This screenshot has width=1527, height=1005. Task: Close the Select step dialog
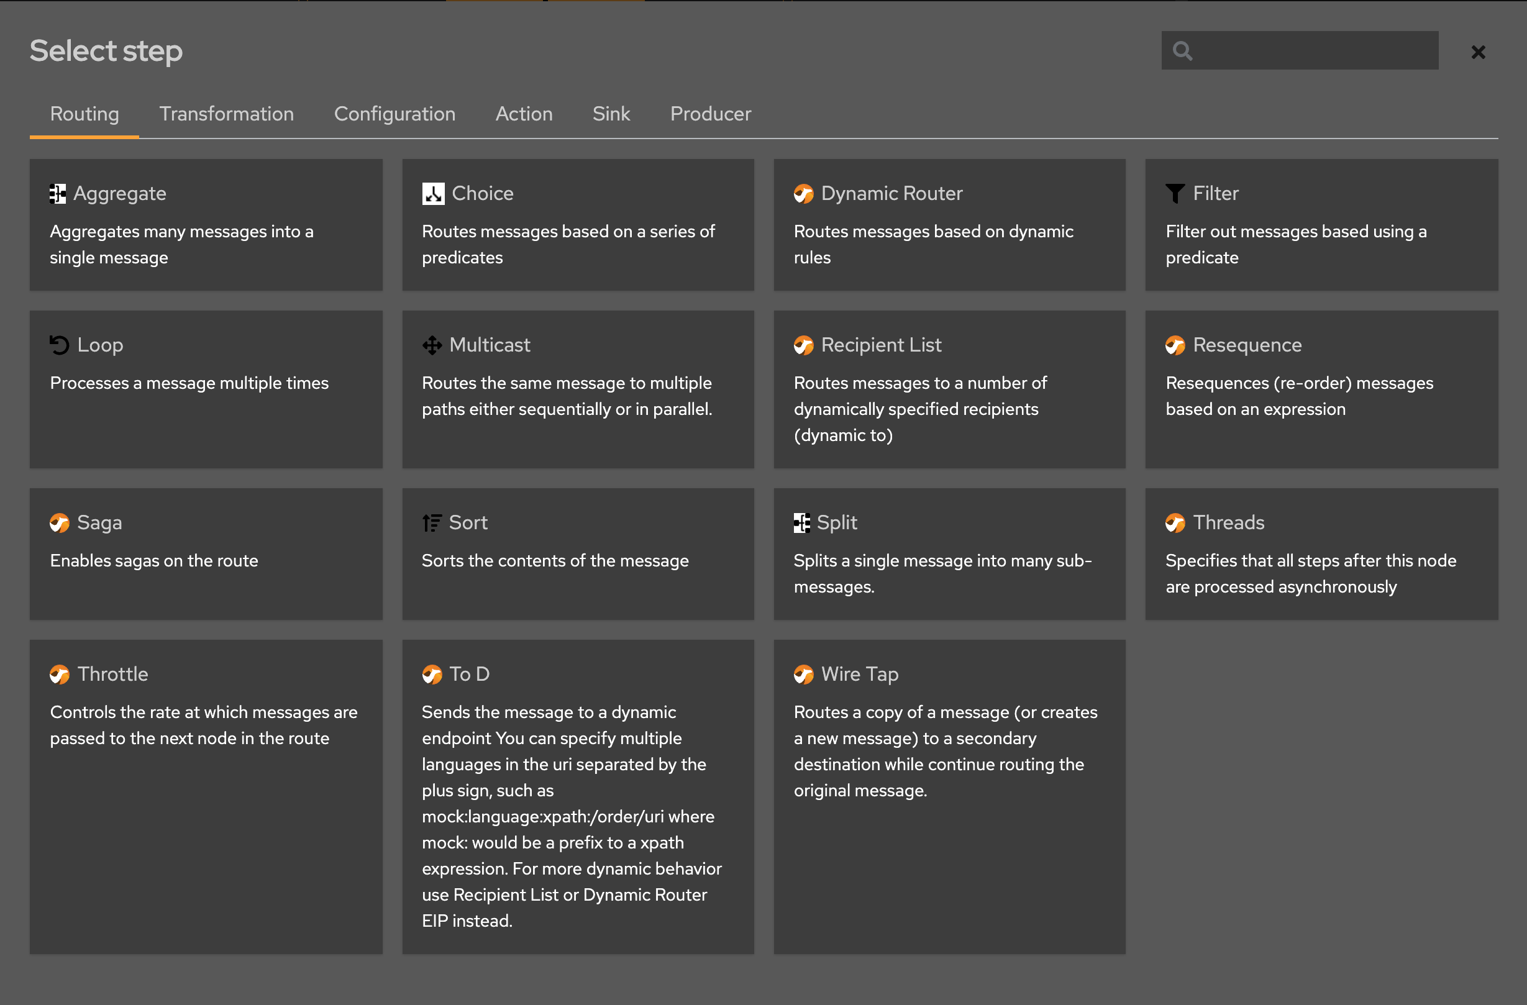tap(1479, 52)
